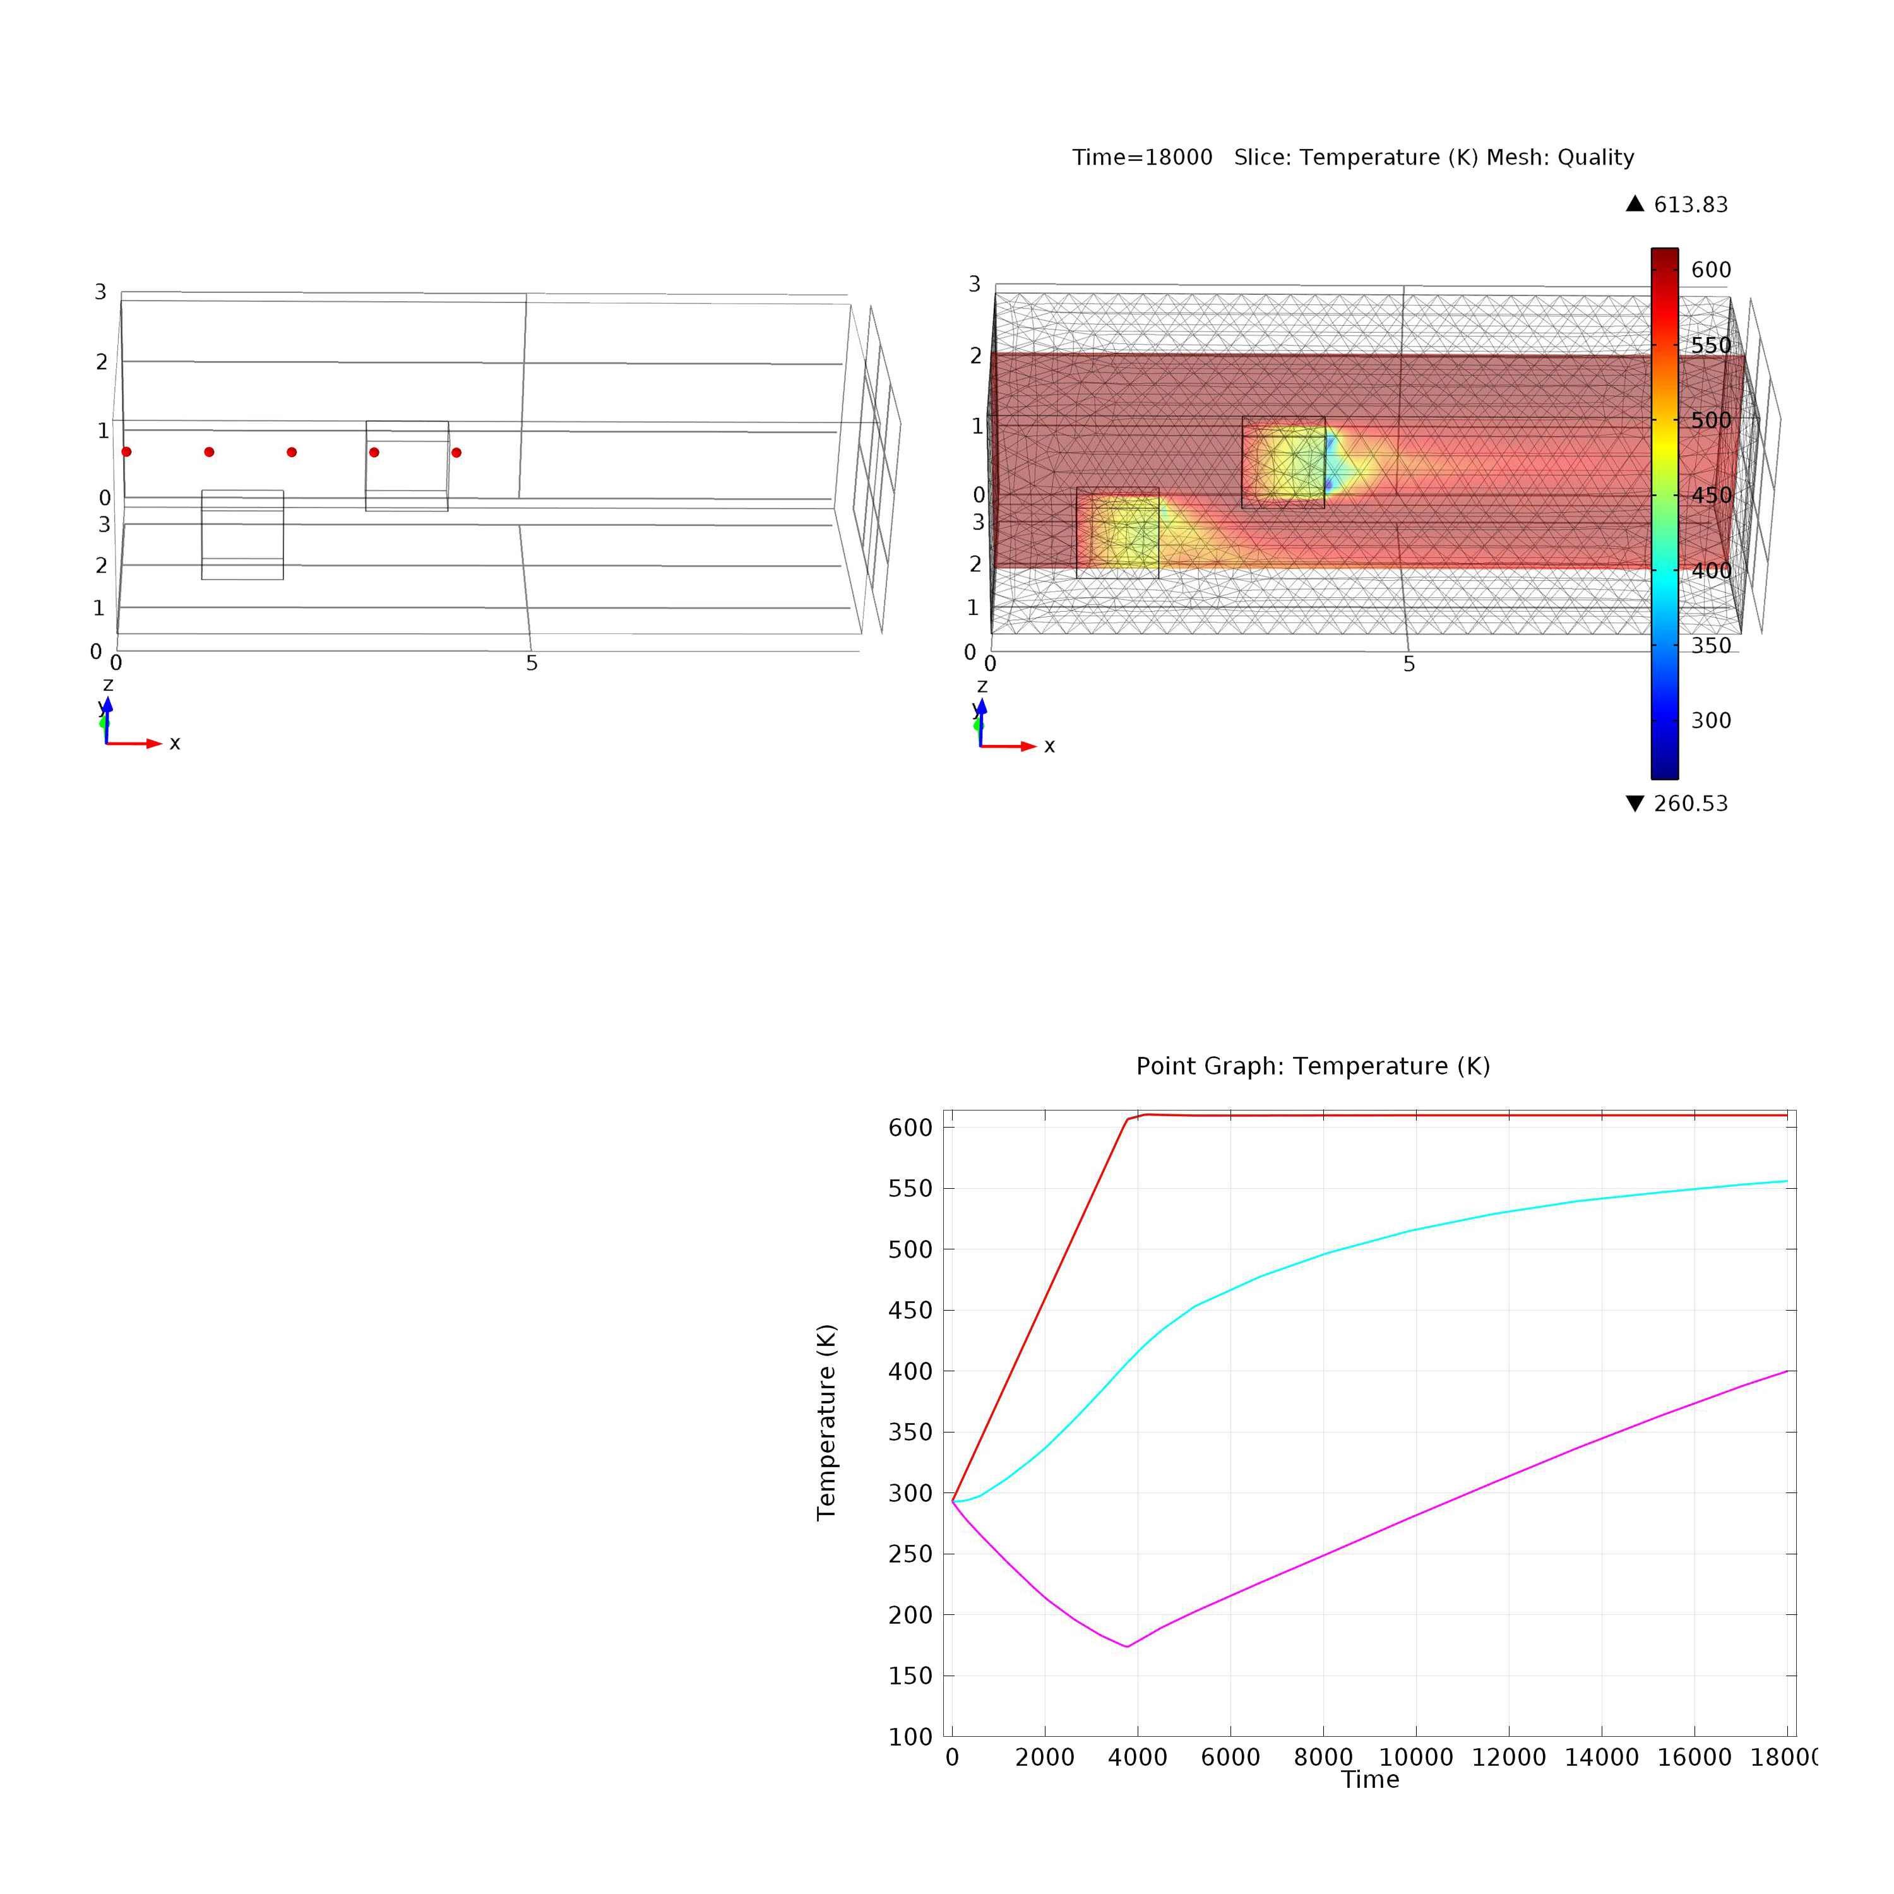Click the middle red point of the five

click(x=291, y=452)
